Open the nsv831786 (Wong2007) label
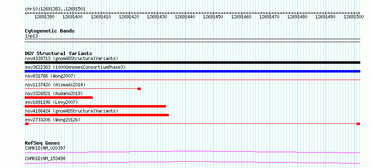This screenshot has height=168, width=372. point(50,76)
